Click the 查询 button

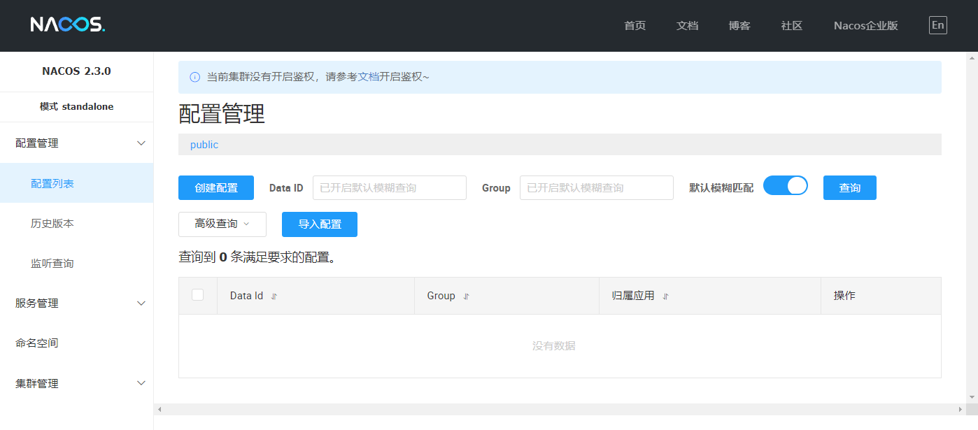pyautogui.click(x=850, y=188)
